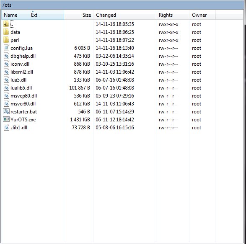Select the dbghelp.dll file icon

(6, 56)
